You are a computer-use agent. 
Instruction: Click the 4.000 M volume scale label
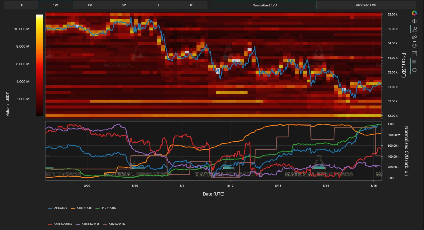pos(23,81)
